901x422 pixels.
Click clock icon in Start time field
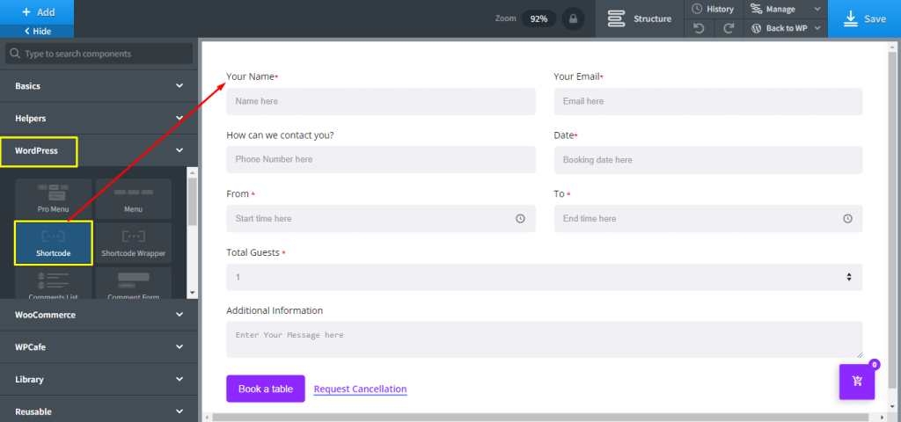520,219
